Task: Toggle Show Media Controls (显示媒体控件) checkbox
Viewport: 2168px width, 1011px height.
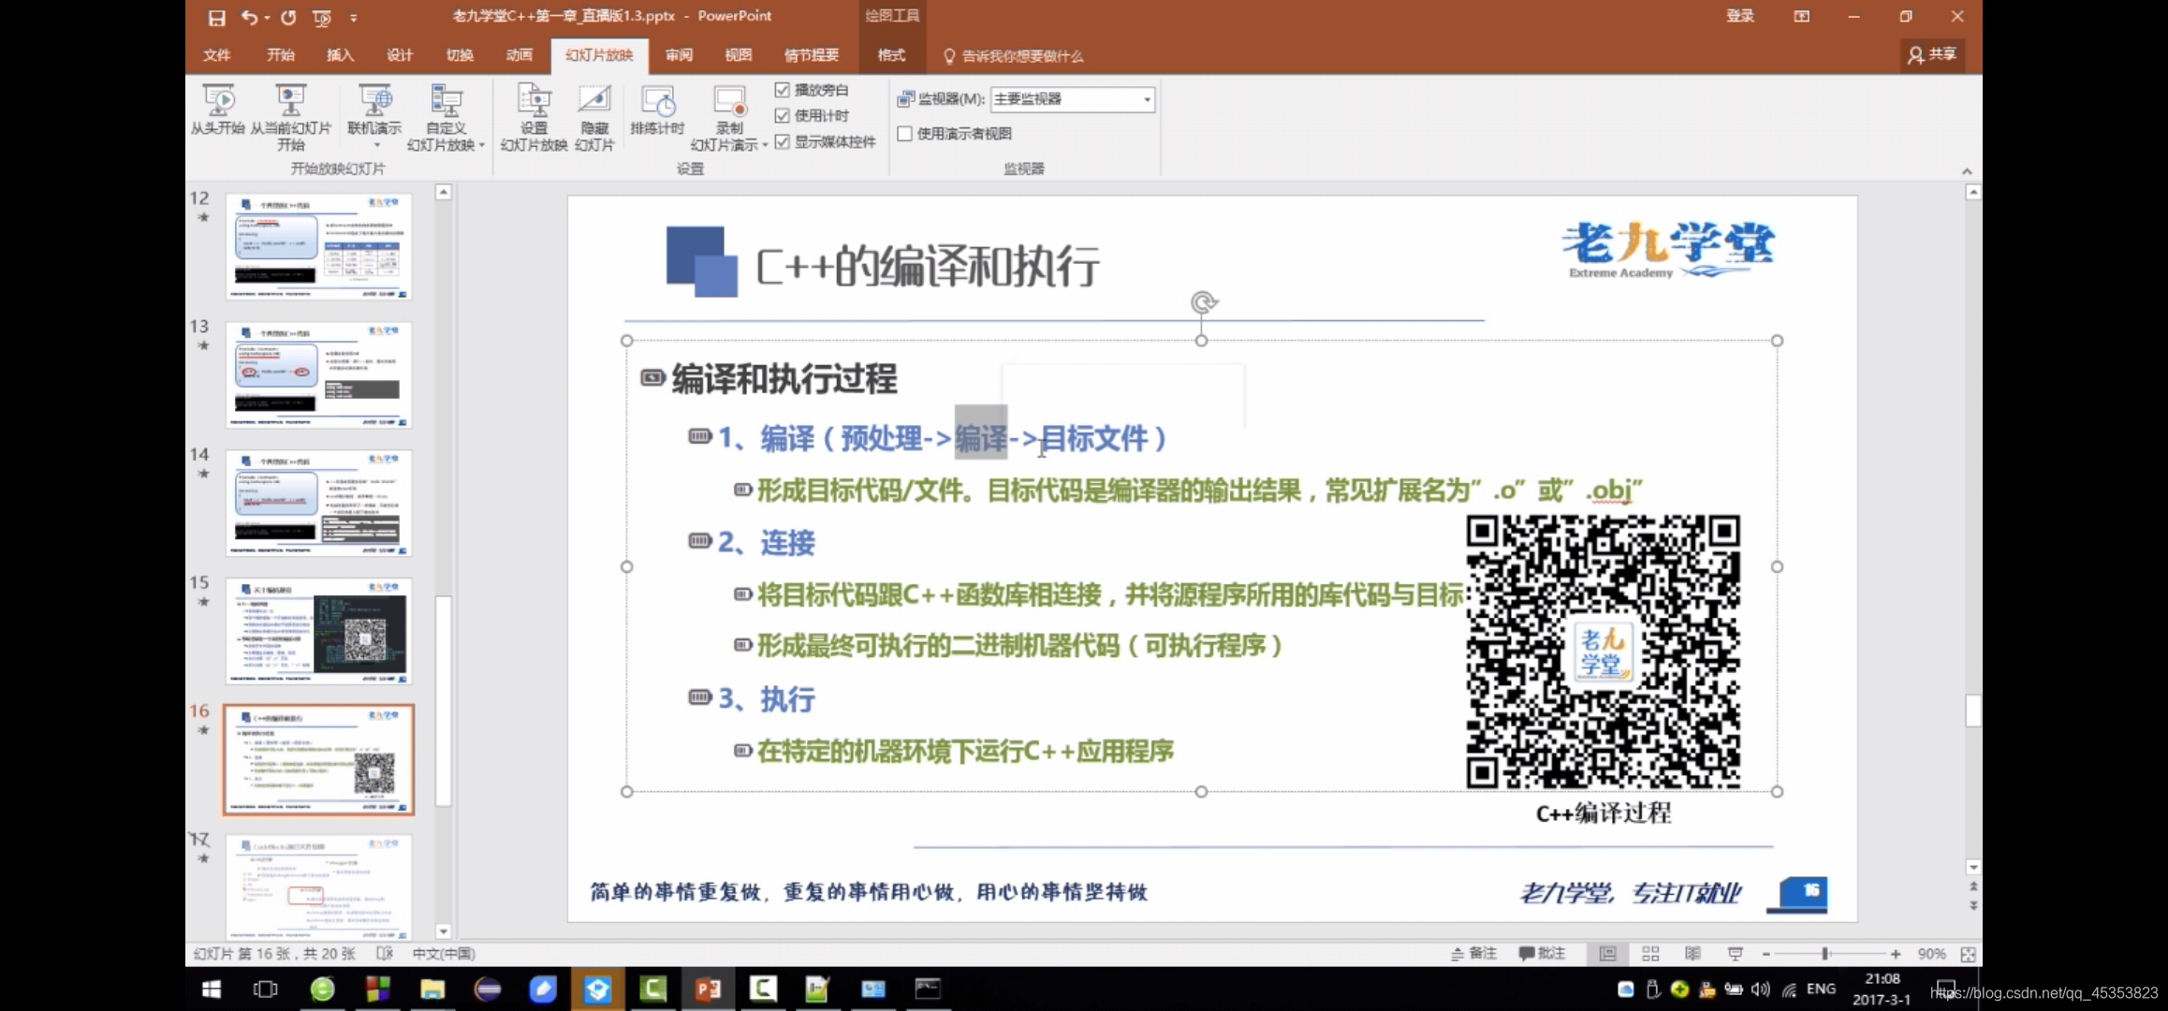Action: click(783, 141)
